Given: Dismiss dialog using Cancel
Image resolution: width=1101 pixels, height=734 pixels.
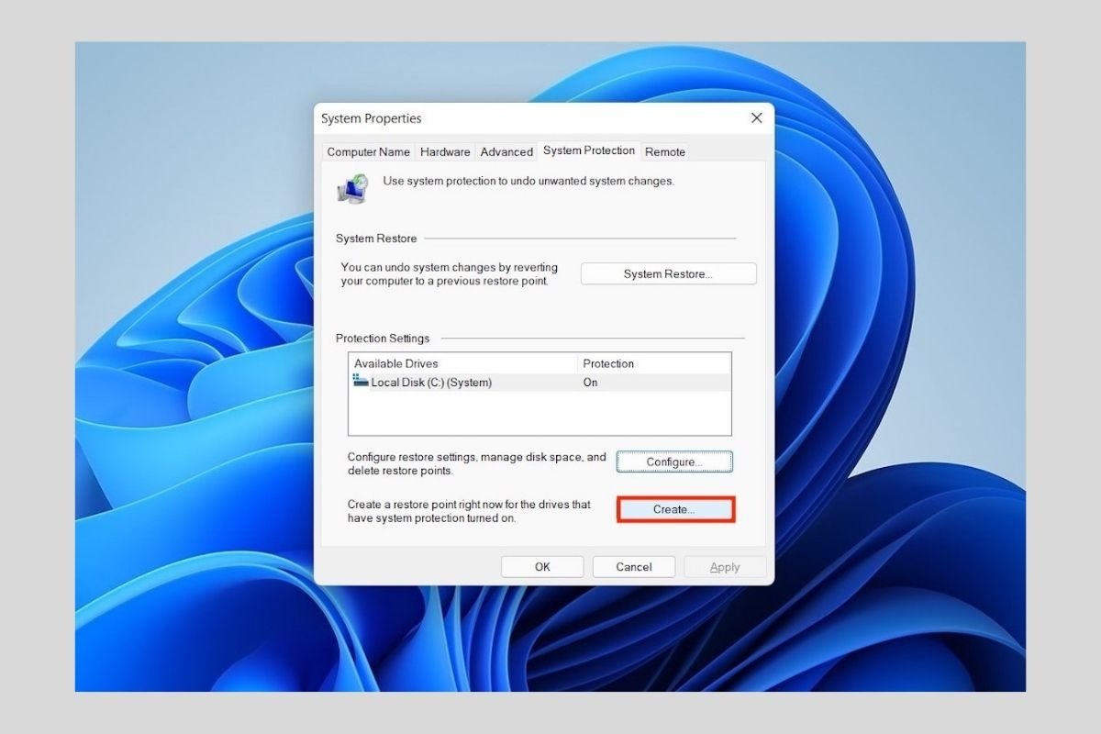Looking at the screenshot, I should (x=633, y=566).
